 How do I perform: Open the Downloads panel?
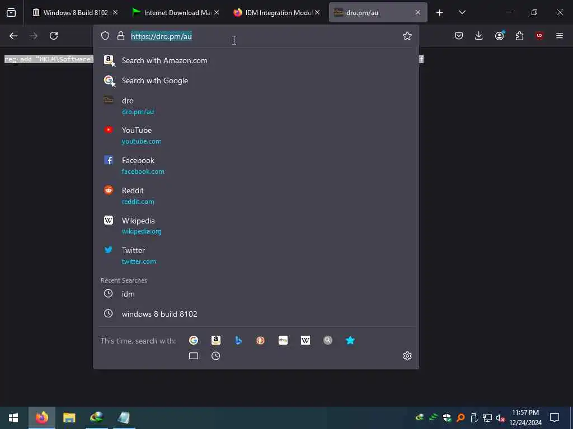pyautogui.click(x=479, y=36)
